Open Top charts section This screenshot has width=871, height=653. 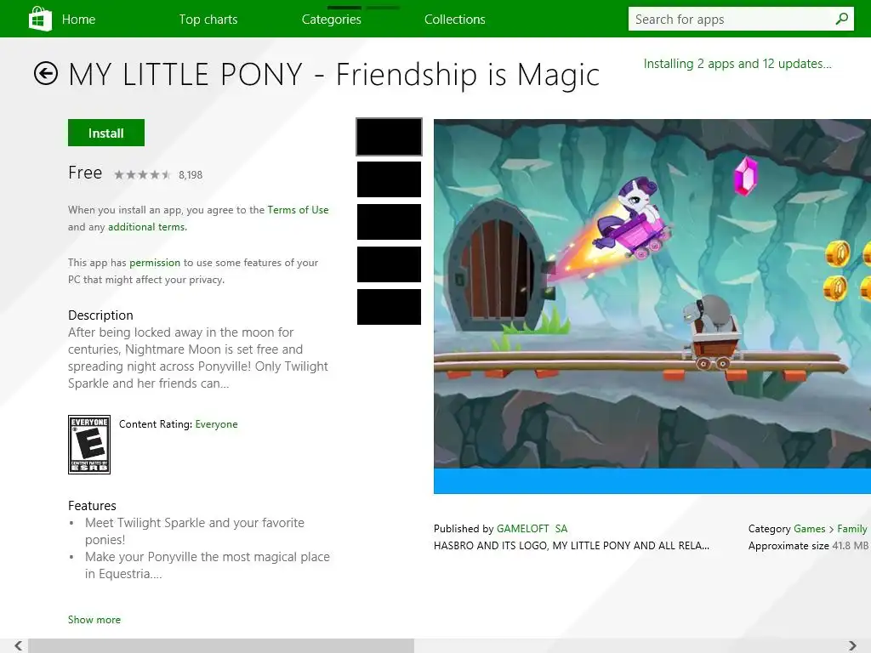[x=208, y=20]
